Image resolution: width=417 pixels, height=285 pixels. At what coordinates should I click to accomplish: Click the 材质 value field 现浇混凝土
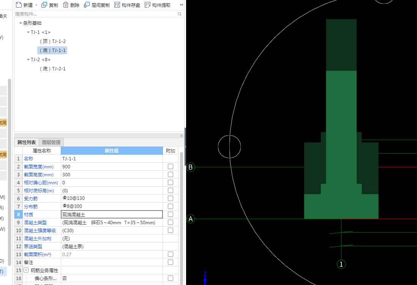112,214
